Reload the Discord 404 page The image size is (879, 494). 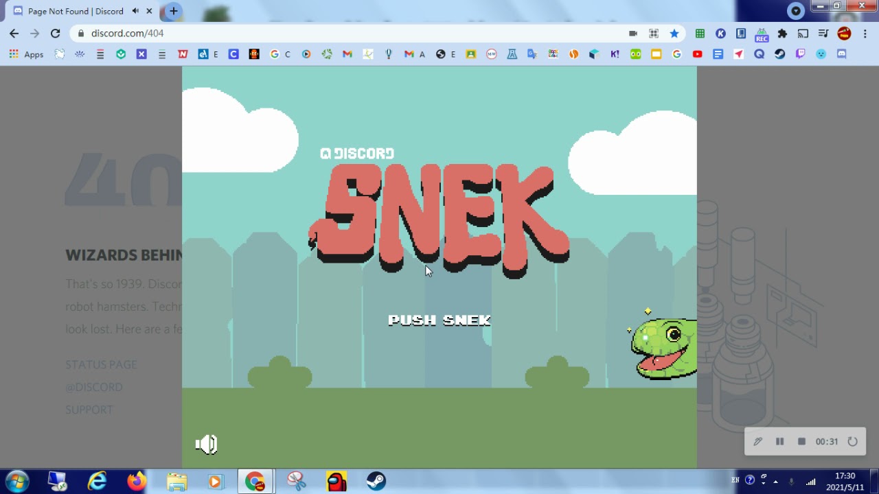tap(56, 33)
